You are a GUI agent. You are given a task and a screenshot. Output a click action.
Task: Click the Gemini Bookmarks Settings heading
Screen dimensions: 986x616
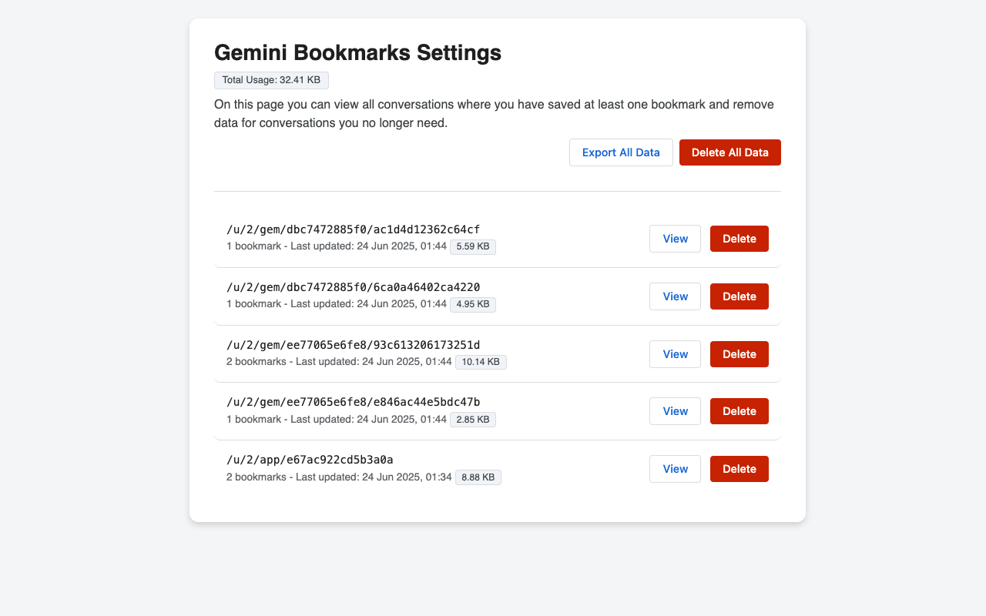357,52
